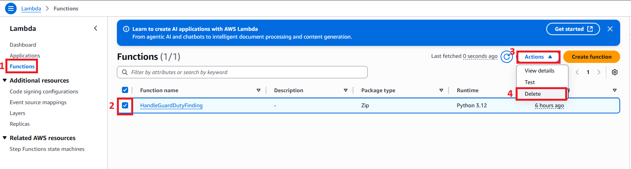Screen dimensions: 631x169
Task: Uncheck the HandleGuardDutyFinding row checkbox
Action: [125, 105]
